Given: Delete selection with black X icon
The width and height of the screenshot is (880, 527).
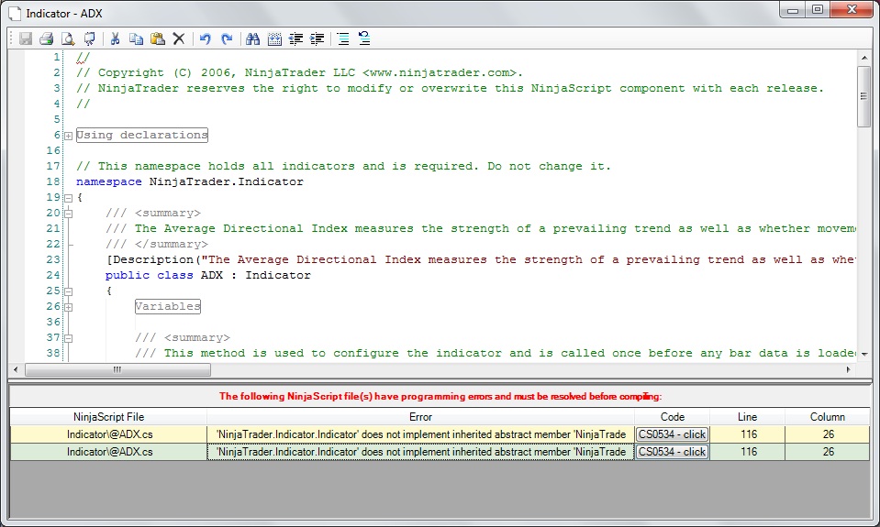Looking at the screenshot, I should pos(178,38).
